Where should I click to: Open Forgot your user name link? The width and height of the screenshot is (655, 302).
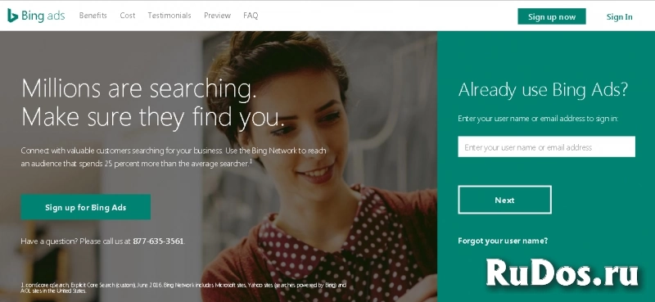click(x=503, y=241)
